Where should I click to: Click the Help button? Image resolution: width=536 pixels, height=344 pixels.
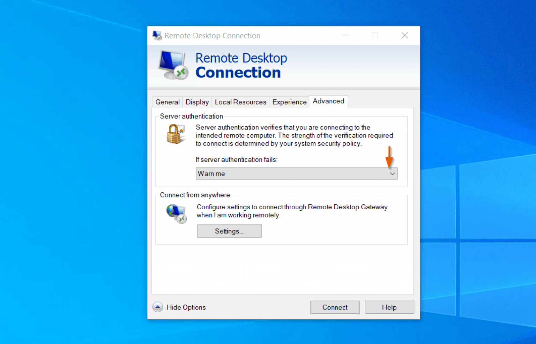coord(389,307)
